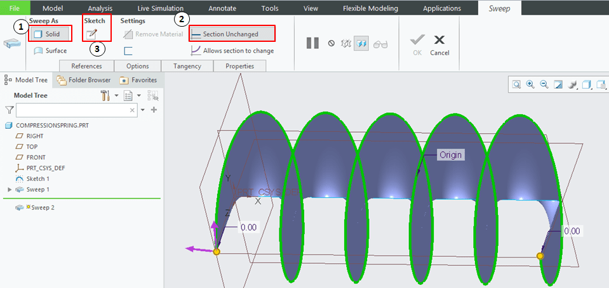Click the Refit zoom icon
Image resolution: width=609 pixels, height=288 pixels.
click(x=517, y=84)
